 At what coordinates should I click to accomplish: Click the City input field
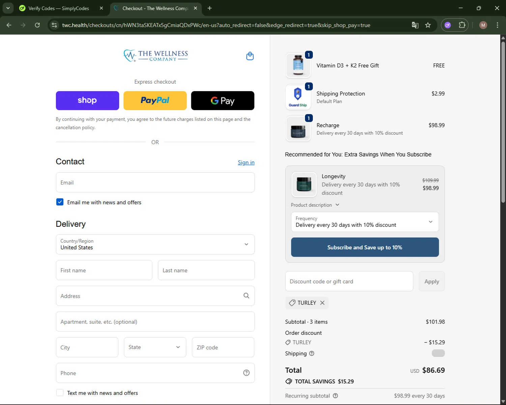tap(87, 347)
